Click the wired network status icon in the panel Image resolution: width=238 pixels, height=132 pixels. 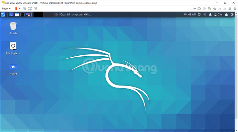(199, 15)
